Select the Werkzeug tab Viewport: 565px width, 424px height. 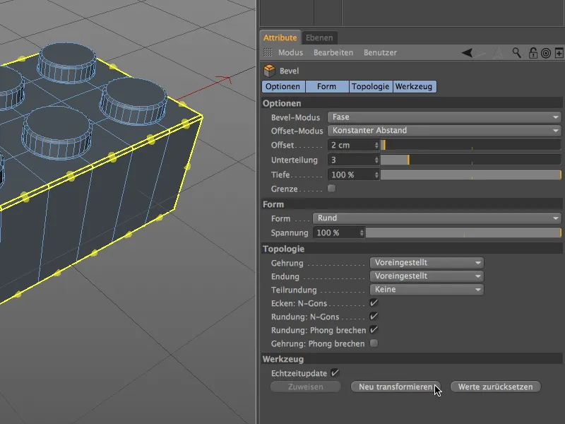pyautogui.click(x=414, y=86)
